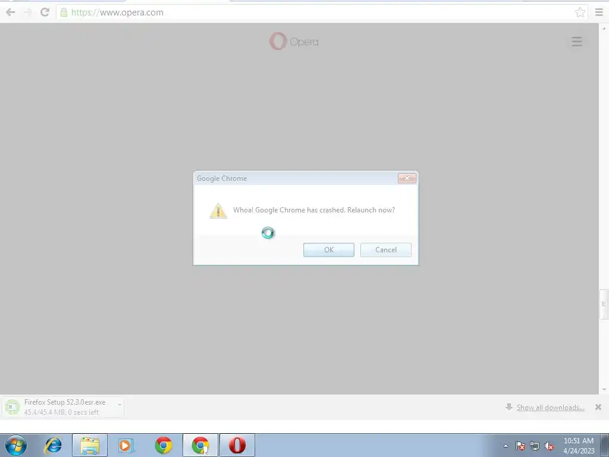This screenshot has height=457, width=609.
Task: Show hidden system tray icons
Action: point(506,446)
